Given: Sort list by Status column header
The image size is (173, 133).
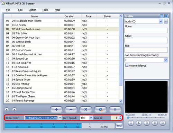Looking at the screenshot, I should coord(107,16).
